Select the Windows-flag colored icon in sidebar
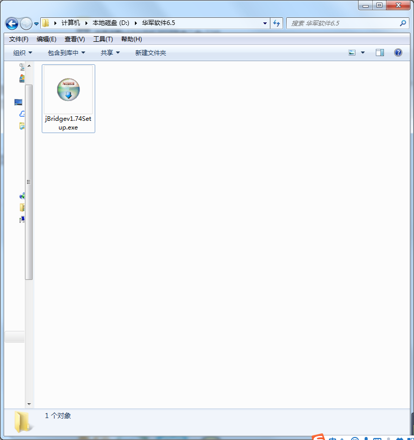Screen dimensions: 414x440 pos(22,79)
